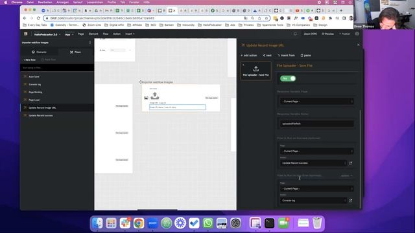Select the Page Load flow
The width and height of the screenshot is (415, 233).
click(x=57, y=100)
